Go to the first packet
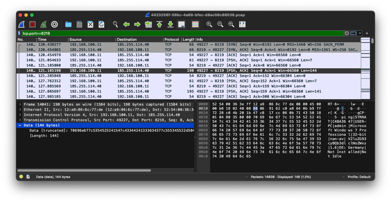391x202 pixels. click(160, 24)
